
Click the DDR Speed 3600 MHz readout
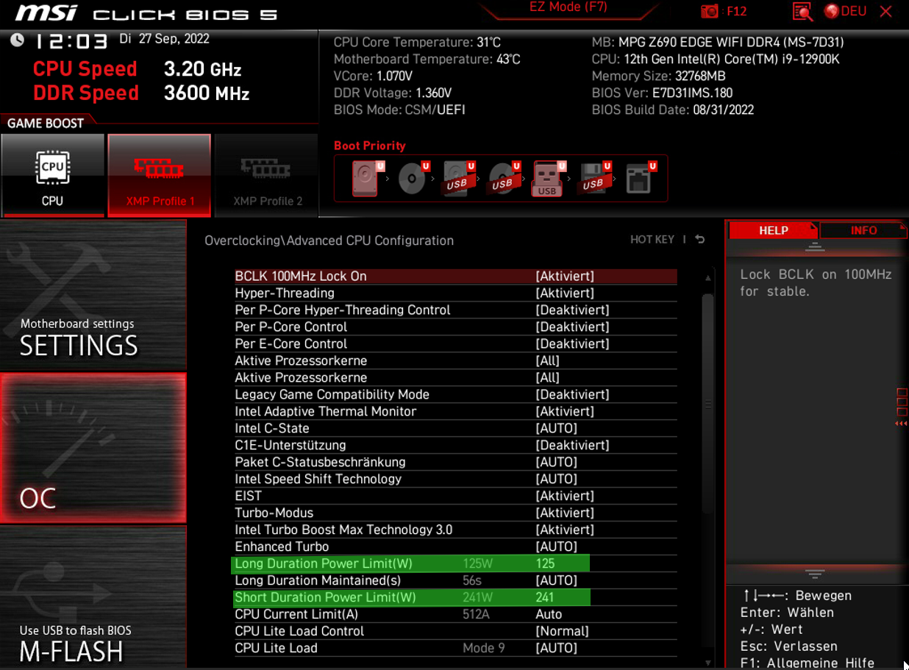(x=141, y=93)
